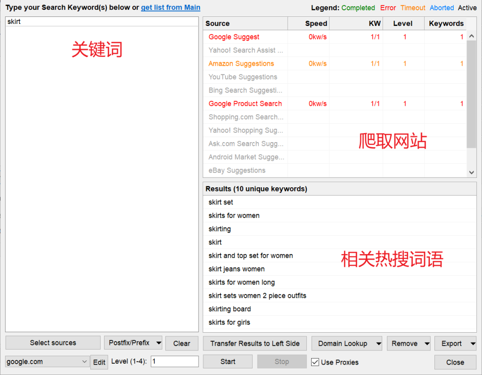The image size is (482, 375).
Task: Click the Select sources button
Action: click(x=53, y=343)
